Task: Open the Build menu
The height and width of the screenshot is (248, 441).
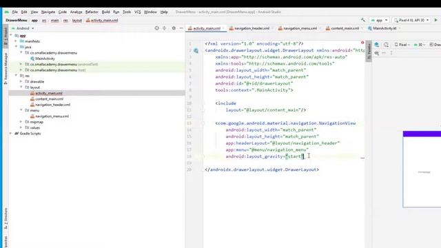Action: click(x=105, y=12)
